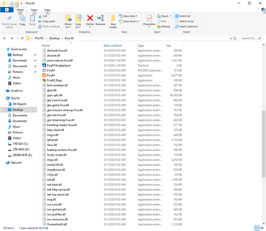Create a New folder

coord(114,21)
